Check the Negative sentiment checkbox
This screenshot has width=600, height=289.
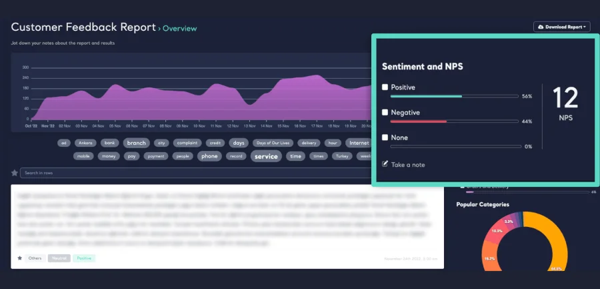point(385,112)
